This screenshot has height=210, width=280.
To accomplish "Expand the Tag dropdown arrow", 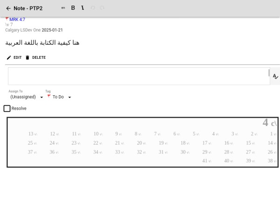I will pos(70,97).
